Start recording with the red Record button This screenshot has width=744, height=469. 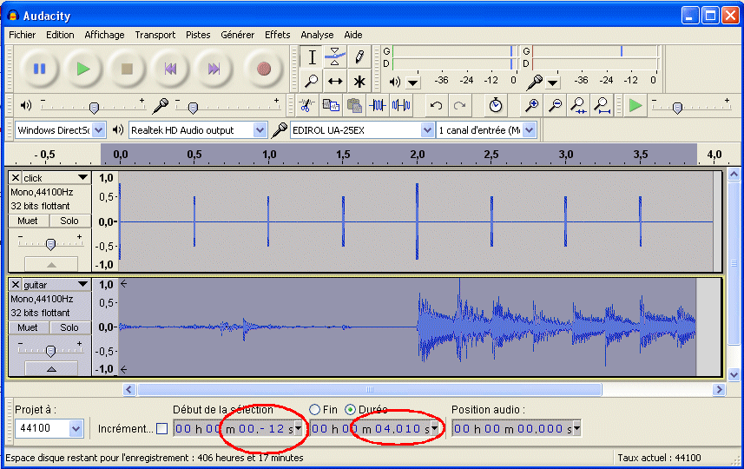click(x=263, y=69)
